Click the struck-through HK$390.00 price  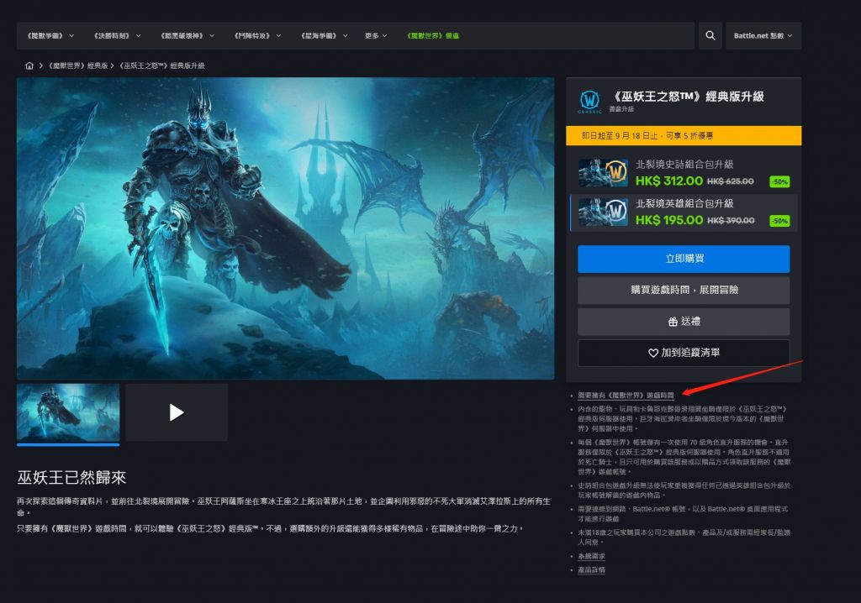tap(731, 221)
